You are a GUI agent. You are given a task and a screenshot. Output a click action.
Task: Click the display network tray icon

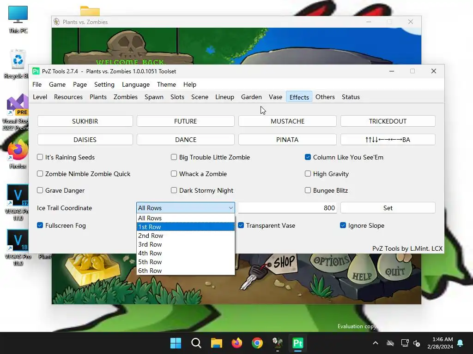(x=405, y=343)
